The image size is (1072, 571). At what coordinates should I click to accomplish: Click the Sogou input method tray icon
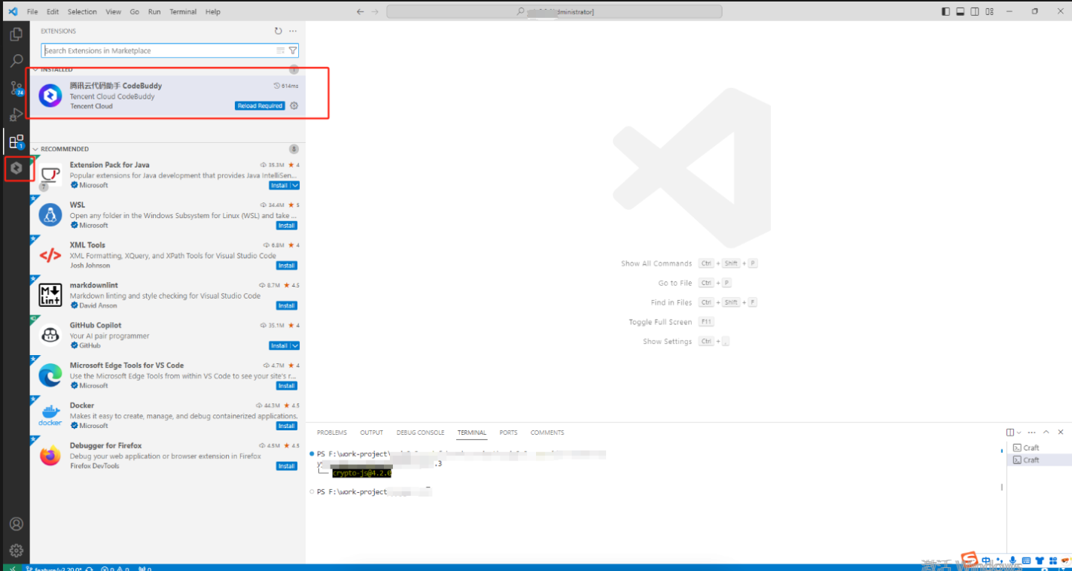969,560
